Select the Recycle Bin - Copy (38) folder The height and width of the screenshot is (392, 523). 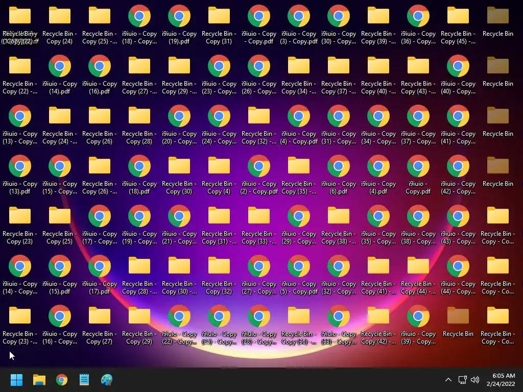pyautogui.click(x=339, y=225)
